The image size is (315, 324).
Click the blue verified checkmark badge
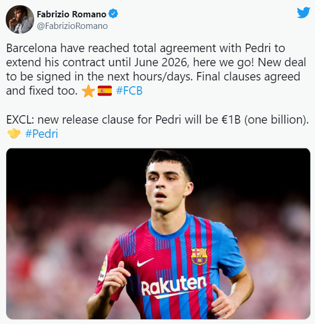point(113,14)
